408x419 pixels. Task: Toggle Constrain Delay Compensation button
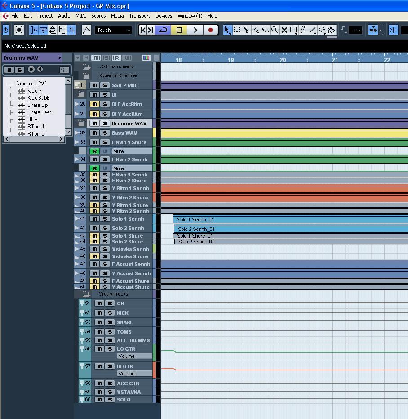click(x=19, y=30)
